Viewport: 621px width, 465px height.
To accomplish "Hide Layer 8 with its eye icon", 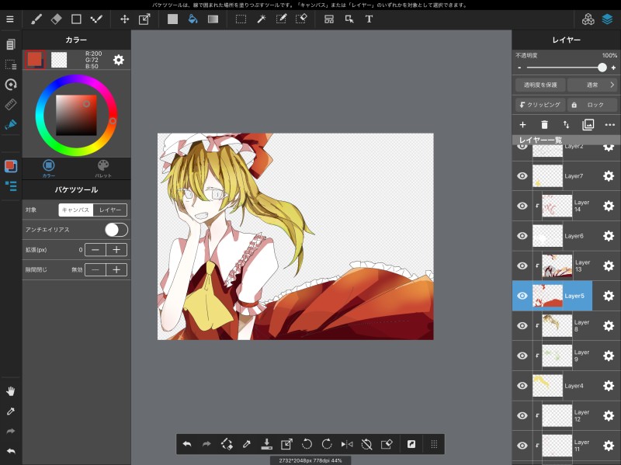I will click(522, 325).
